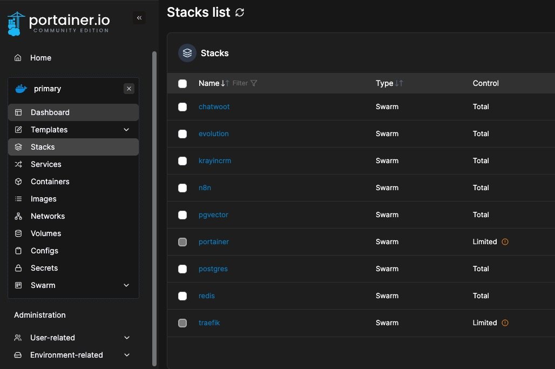Open Volumes in the sidebar
555x369 pixels.
coord(73,233)
